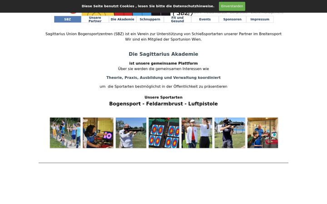Image resolution: width=327 pixels, height=204 pixels.
Task: Open the Sponsoren menu item
Action: 233,19
